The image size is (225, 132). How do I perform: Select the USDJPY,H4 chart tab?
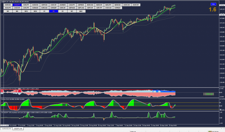coord(18,129)
